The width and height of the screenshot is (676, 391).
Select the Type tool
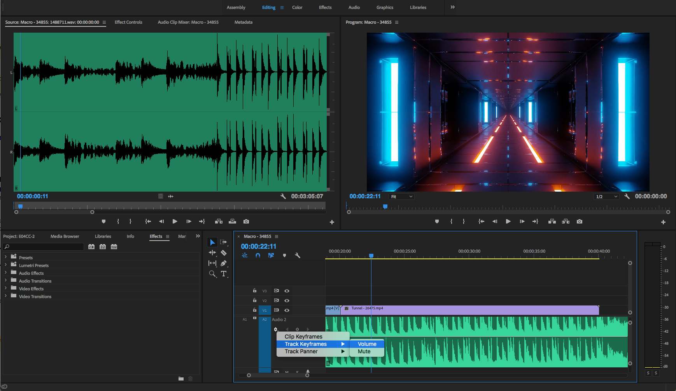click(224, 274)
